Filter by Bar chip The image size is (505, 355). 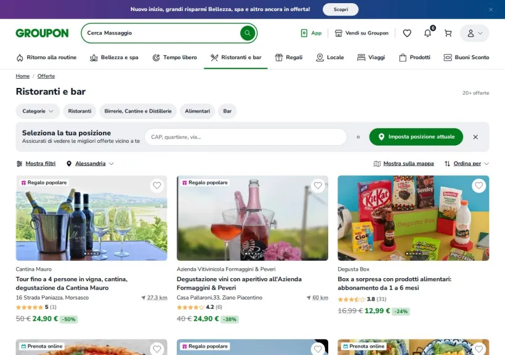point(227,111)
